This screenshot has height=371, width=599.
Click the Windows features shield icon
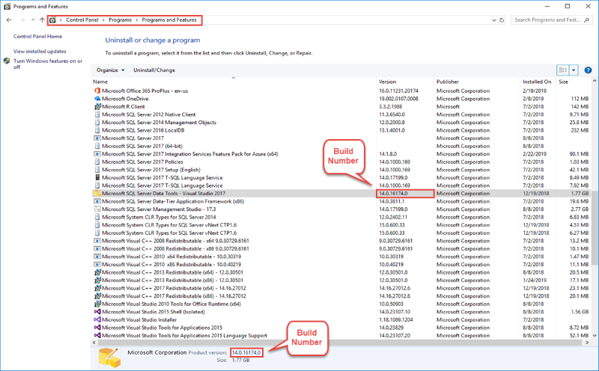(7, 61)
